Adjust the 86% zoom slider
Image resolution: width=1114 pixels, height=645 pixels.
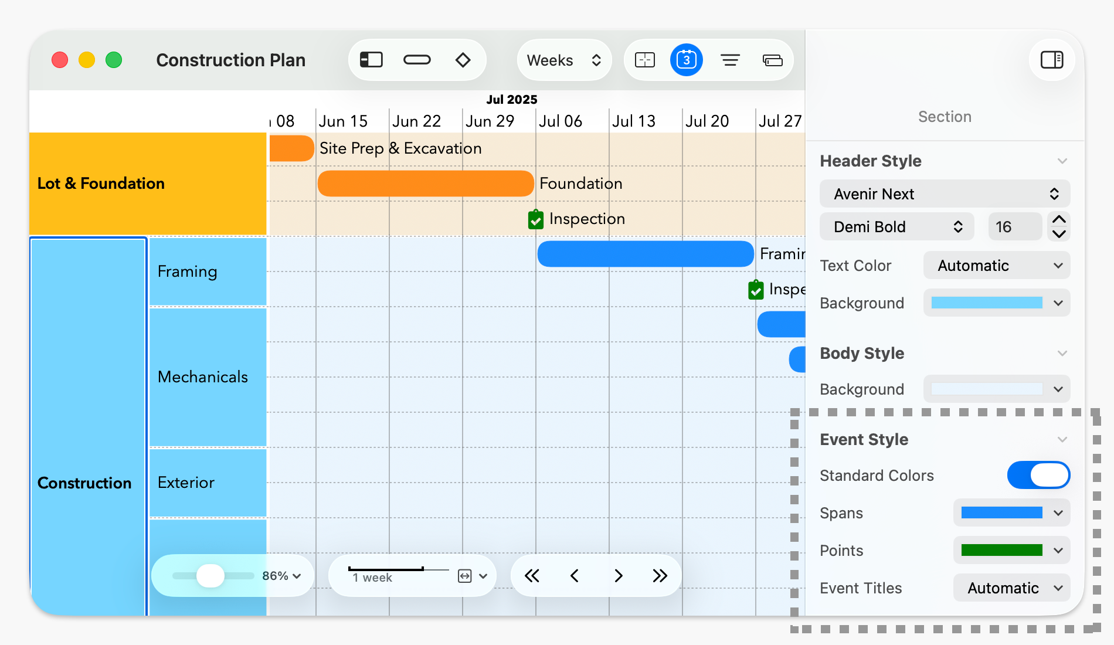click(x=211, y=575)
